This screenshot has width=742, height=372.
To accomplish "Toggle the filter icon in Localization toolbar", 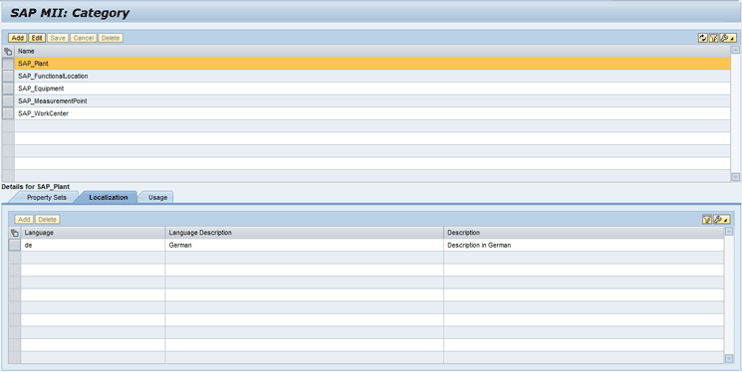I will (707, 220).
